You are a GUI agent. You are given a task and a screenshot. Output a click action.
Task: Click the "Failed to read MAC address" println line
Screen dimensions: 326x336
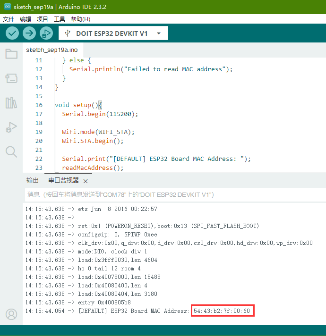[151, 69]
